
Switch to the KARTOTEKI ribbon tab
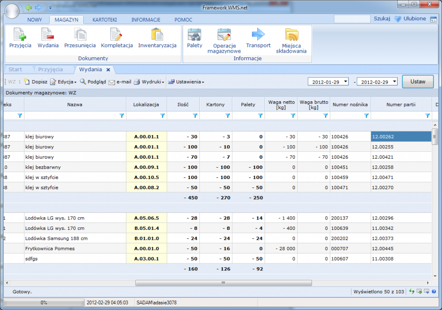(104, 20)
